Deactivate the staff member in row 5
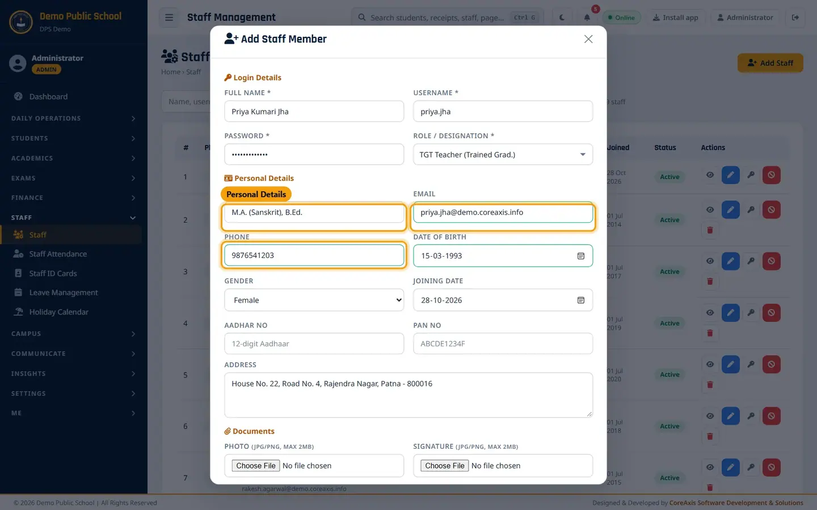The height and width of the screenshot is (510, 817). [772, 364]
